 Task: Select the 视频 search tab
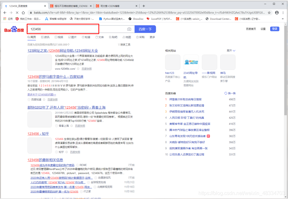tap(59, 37)
